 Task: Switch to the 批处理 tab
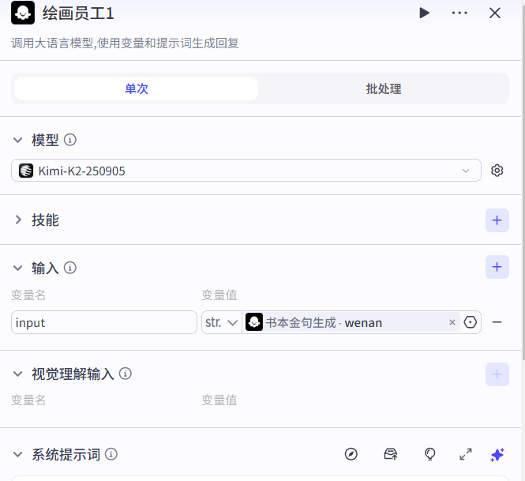point(384,89)
